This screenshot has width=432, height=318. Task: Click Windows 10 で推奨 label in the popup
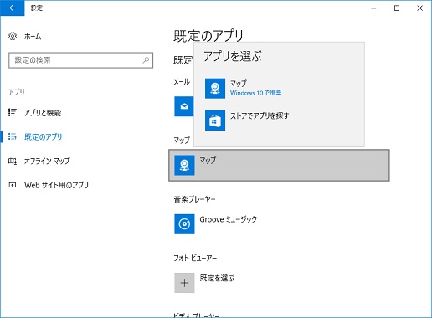255,93
